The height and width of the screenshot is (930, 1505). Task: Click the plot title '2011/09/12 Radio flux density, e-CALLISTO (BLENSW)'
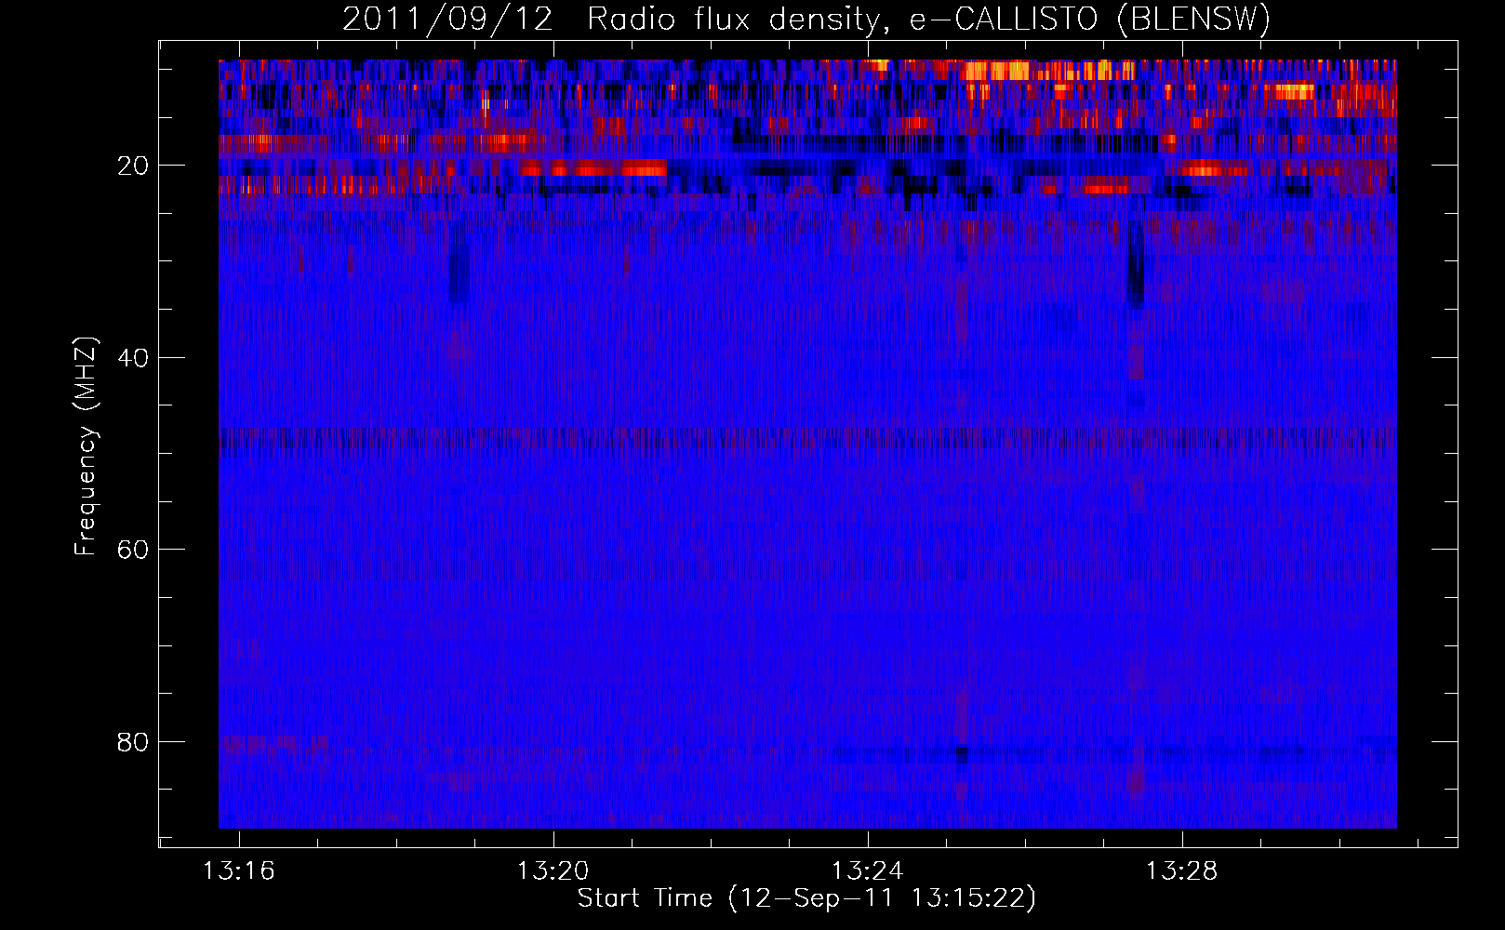806,20
